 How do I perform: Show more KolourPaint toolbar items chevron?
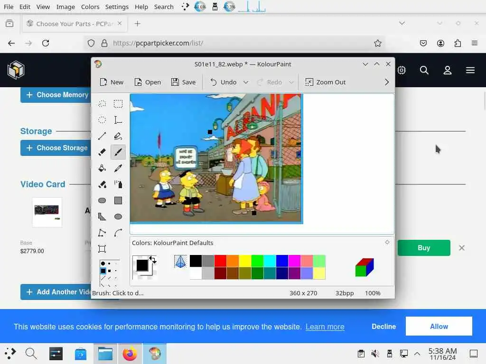[386, 82]
